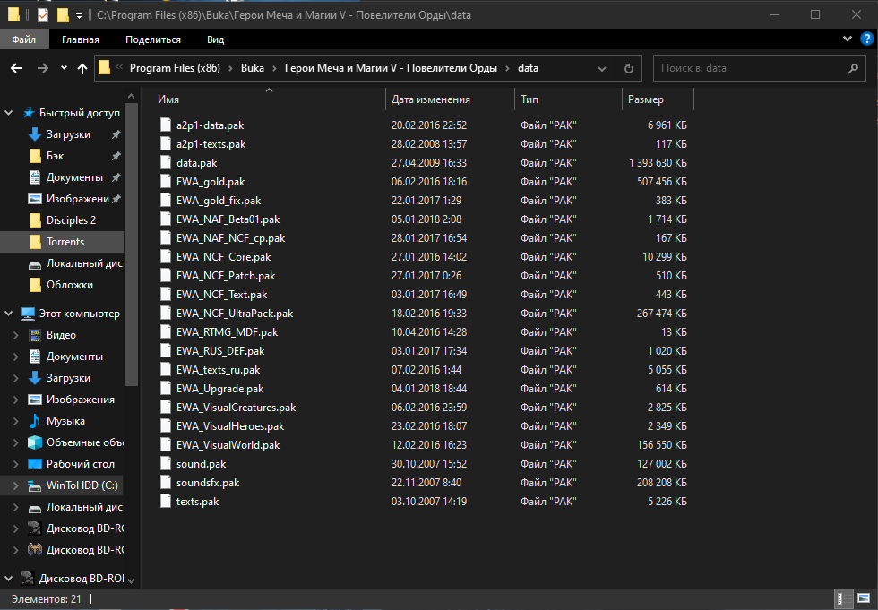Select EWA_VisualWorld.pak file icon
The image size is (878, 610).
pos(166,444)
